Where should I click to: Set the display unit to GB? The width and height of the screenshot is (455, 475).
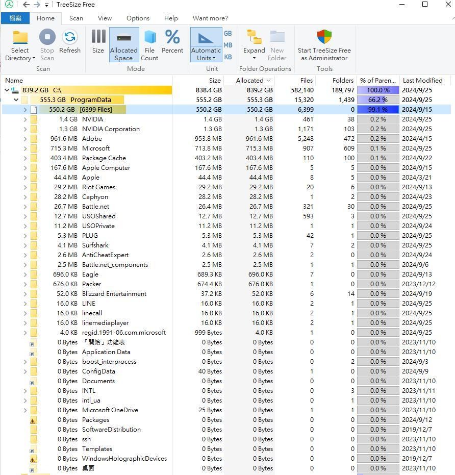click(228, 33)
